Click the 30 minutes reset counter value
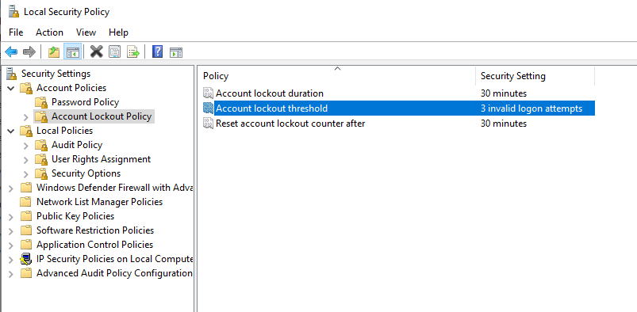Screen dimensions: 637x312 tap(504, 124)
